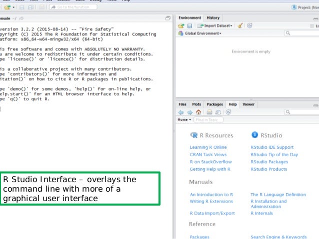Open the CRAN Task Views link
The height and width of the screenshot is (239, 319).
[208, 155]
